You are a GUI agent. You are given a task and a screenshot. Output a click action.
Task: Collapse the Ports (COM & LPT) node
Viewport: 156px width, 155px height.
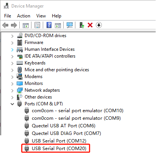click(x=12, y=104)
